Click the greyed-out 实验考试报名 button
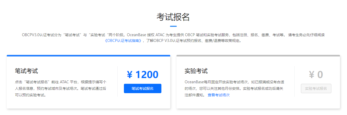This screenshot has height=115, width=347. (x=316, y=88)
